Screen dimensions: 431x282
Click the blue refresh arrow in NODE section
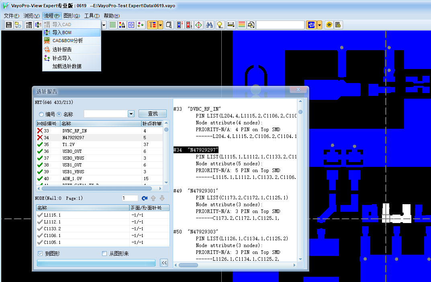[x=145, y=198]
